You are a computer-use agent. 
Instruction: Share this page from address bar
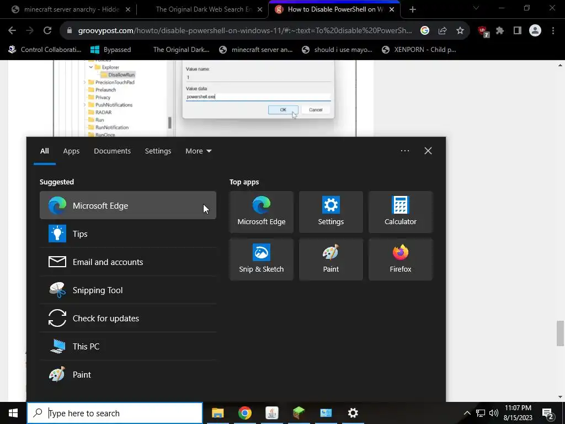click(x=443, y=31)
